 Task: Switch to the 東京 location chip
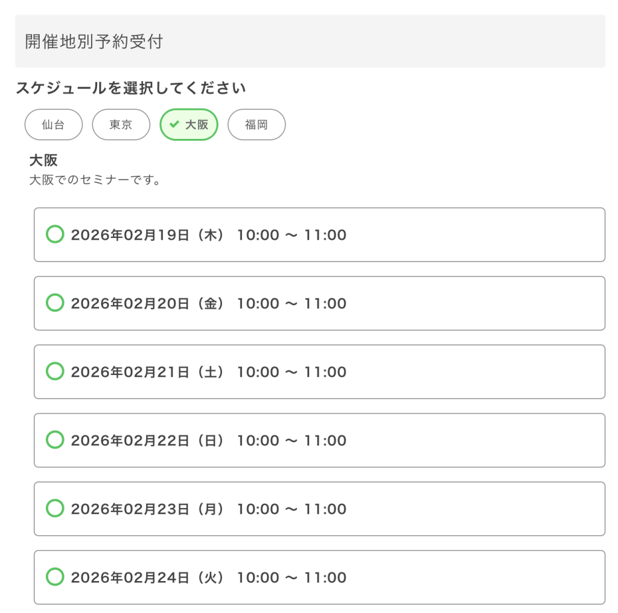(121, 125)
